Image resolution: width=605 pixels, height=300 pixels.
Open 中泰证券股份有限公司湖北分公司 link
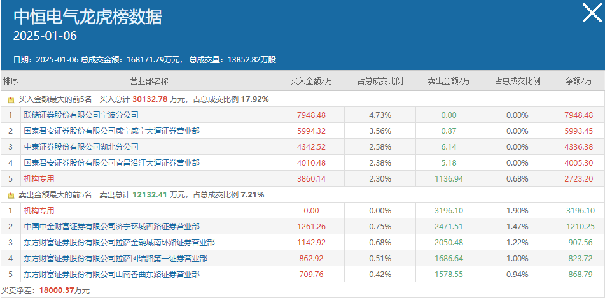pyautogui.click(x=81, y=147)
